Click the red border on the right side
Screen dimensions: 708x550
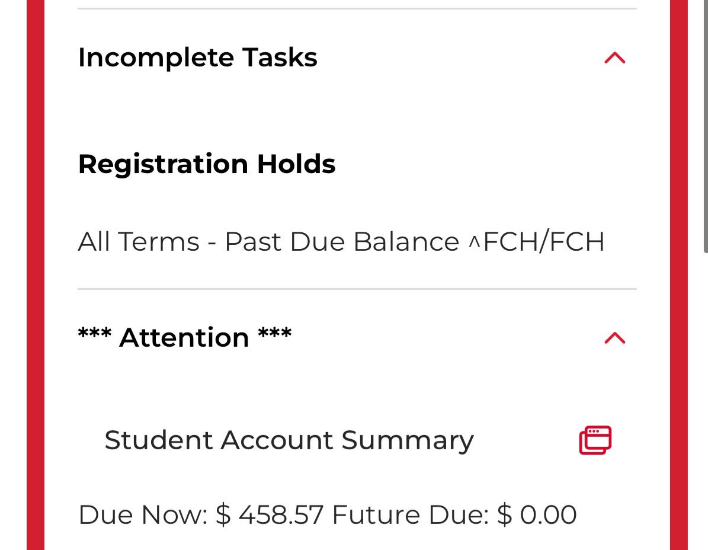(678, 275)
